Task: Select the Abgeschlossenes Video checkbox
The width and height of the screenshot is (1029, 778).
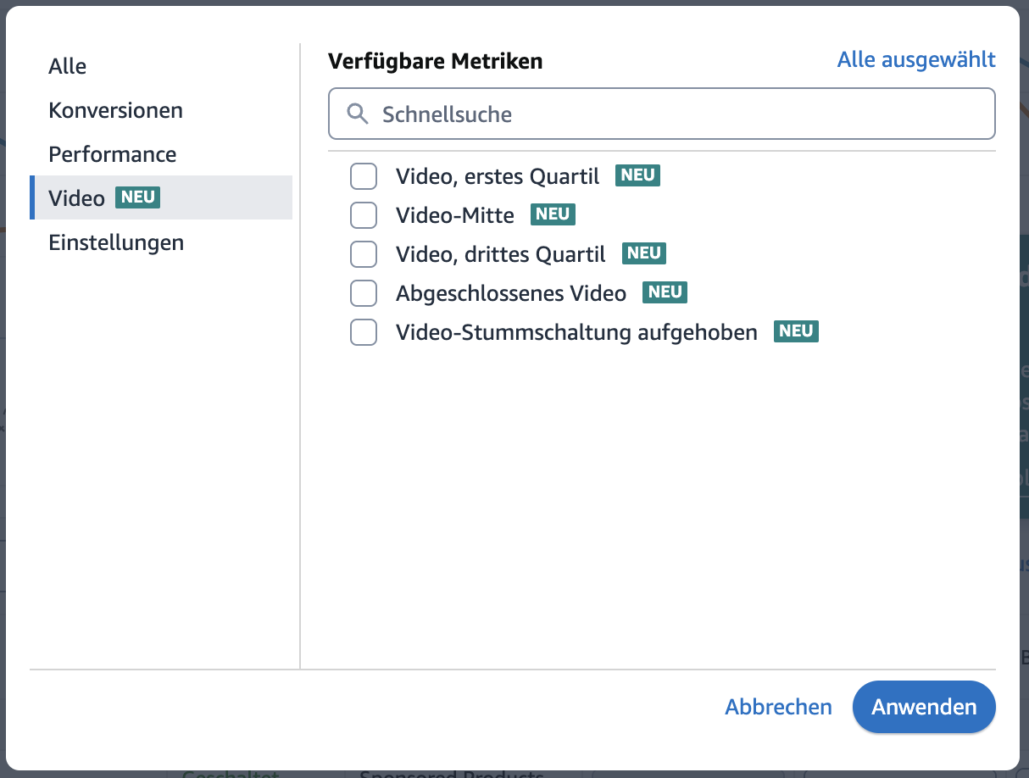Action: pyautogui.click(x=364, y=293)
